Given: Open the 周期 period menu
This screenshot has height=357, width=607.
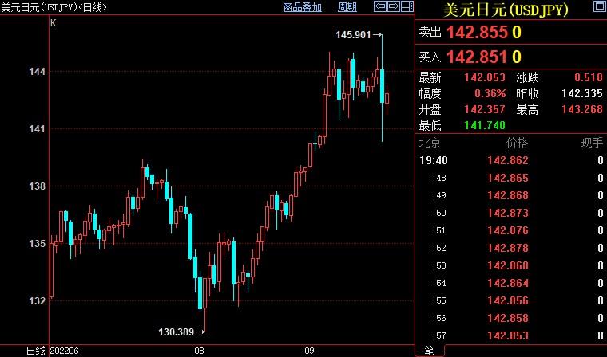Looking at the screenshot, I should [347, 7].
